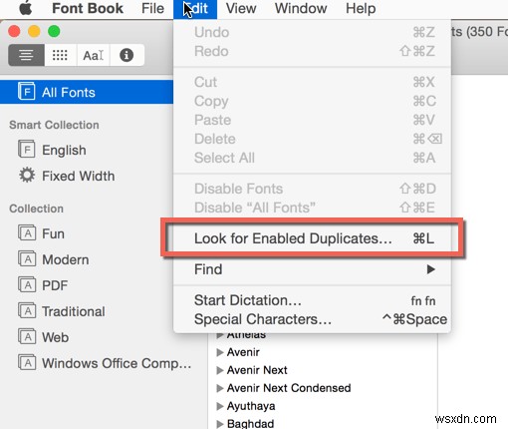Open the Apple menu

pyautogui.click(x=26, y=8)
